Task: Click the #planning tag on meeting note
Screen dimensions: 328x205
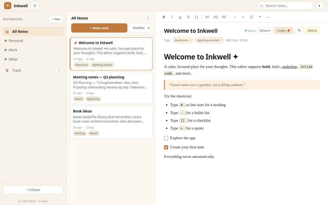Action: [x=93, y=99]
